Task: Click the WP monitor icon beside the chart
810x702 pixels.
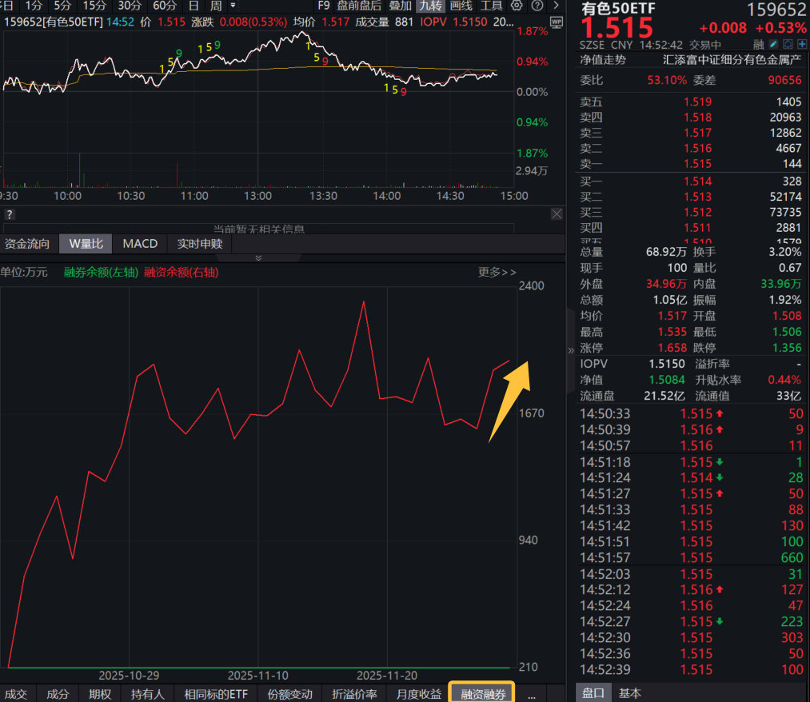Action: 557,22
